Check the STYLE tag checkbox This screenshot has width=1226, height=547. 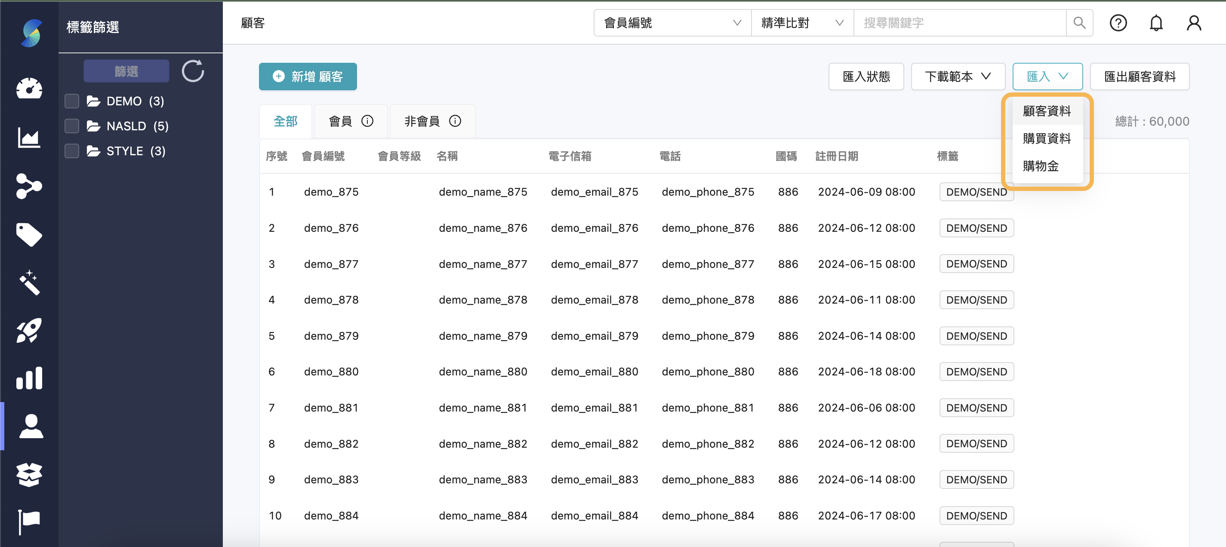point(71,151)
